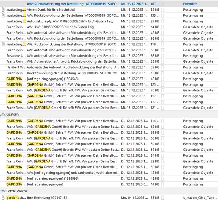Toggle flag box on the 13 KB 'SOFORT!!!!' email
Viewport: 218px width, 200px height.
(x=163, y=73)
